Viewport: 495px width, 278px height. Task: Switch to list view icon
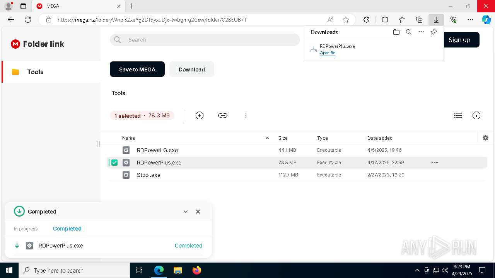458,115
